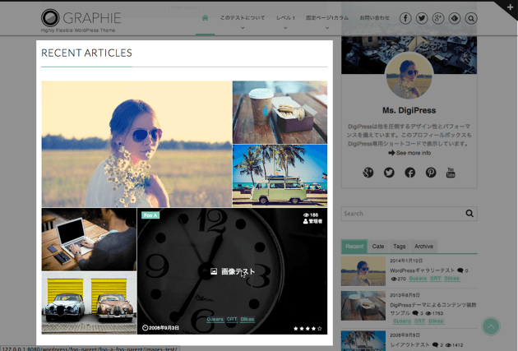Click the Twitter icon in header
The width and height of the screenshot is (518, 351).
[x=422, y=18]
